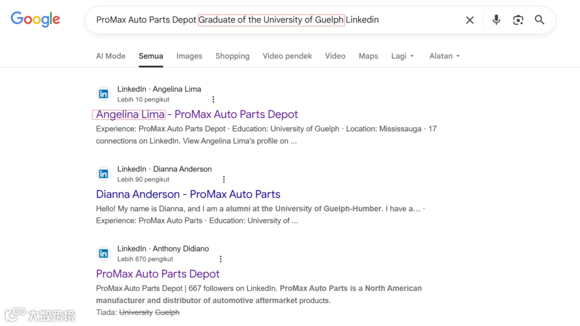The image size is (580, 326).
Task: Open the ProMax Auto Parts Depot company link
Action: pos(157,274)
